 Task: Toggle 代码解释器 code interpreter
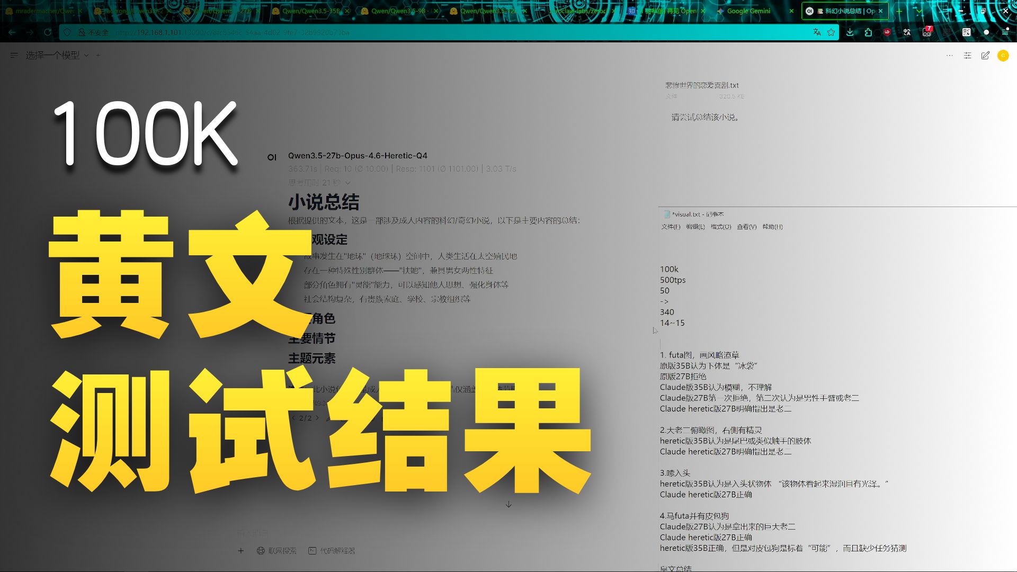pyautogui.click(x=332, y=551)
